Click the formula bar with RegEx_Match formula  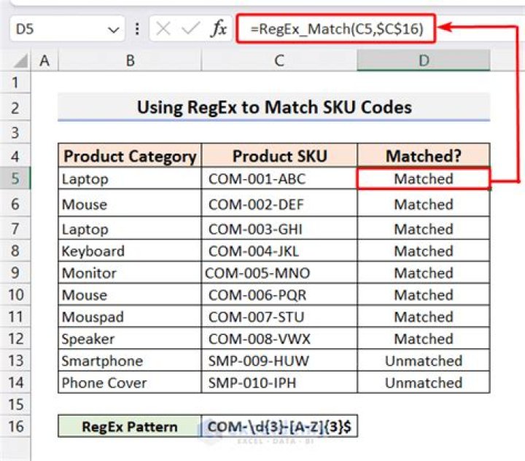click(336, 28)
